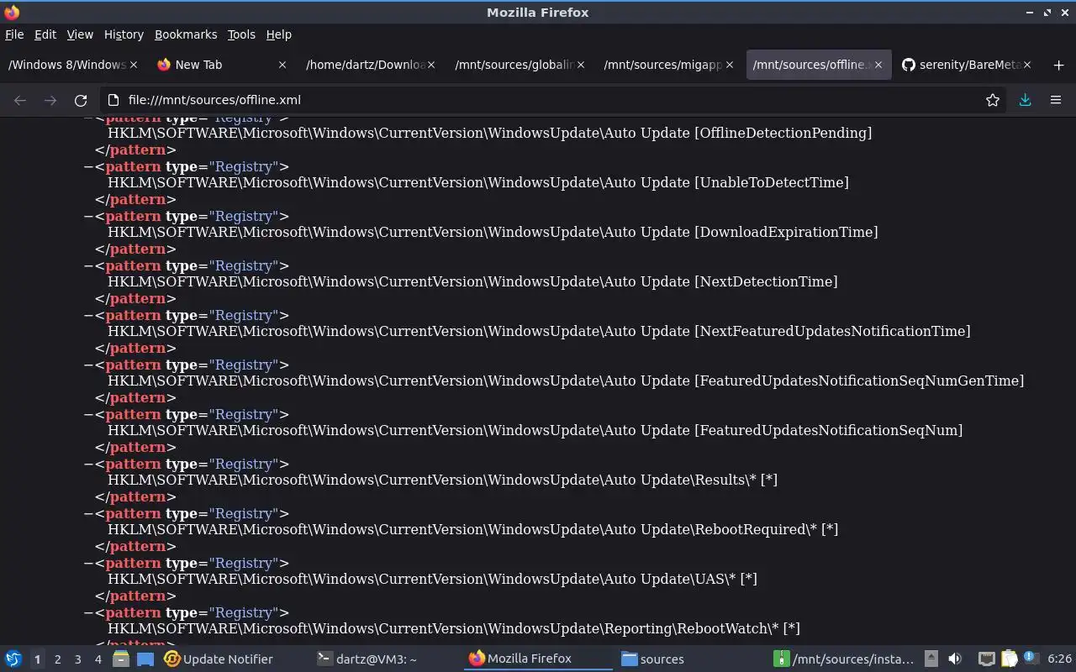Click the taskbar clock showing 6:26
Screen dimensions: 1076x672
[1059, 659]
